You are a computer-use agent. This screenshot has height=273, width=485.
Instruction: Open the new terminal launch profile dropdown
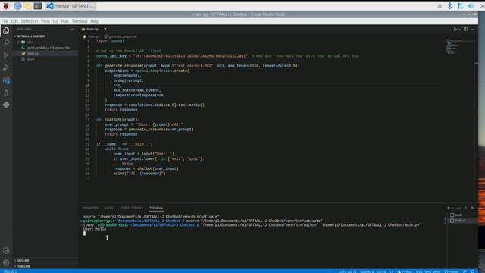453,208
